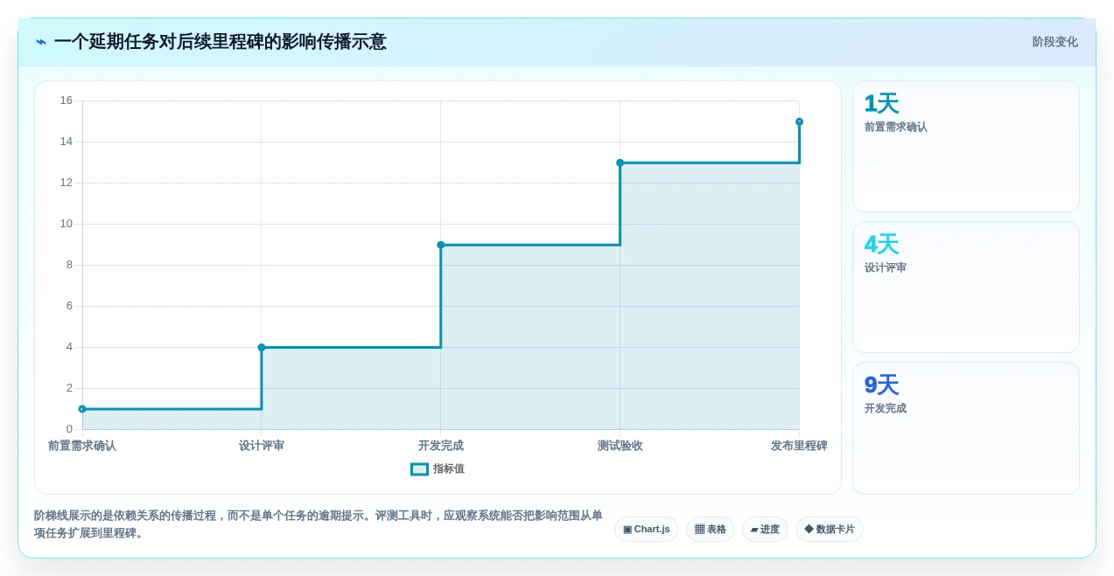
Task: Click the x-axis label 前置需求确认
Action: tap(82, 446)
